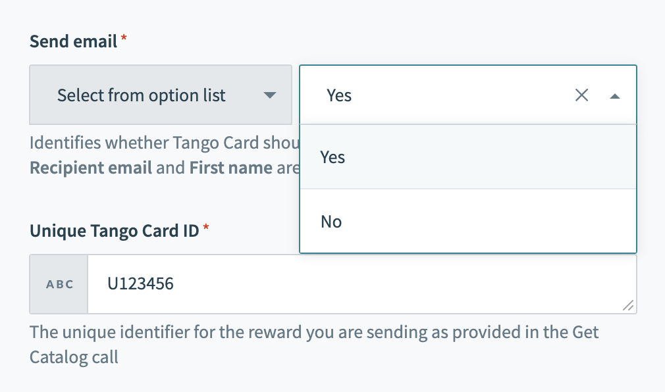Click the U123456 text in the field
This screenshot has width=665, height=392.
pyautogui.click(x=141, y=284)
